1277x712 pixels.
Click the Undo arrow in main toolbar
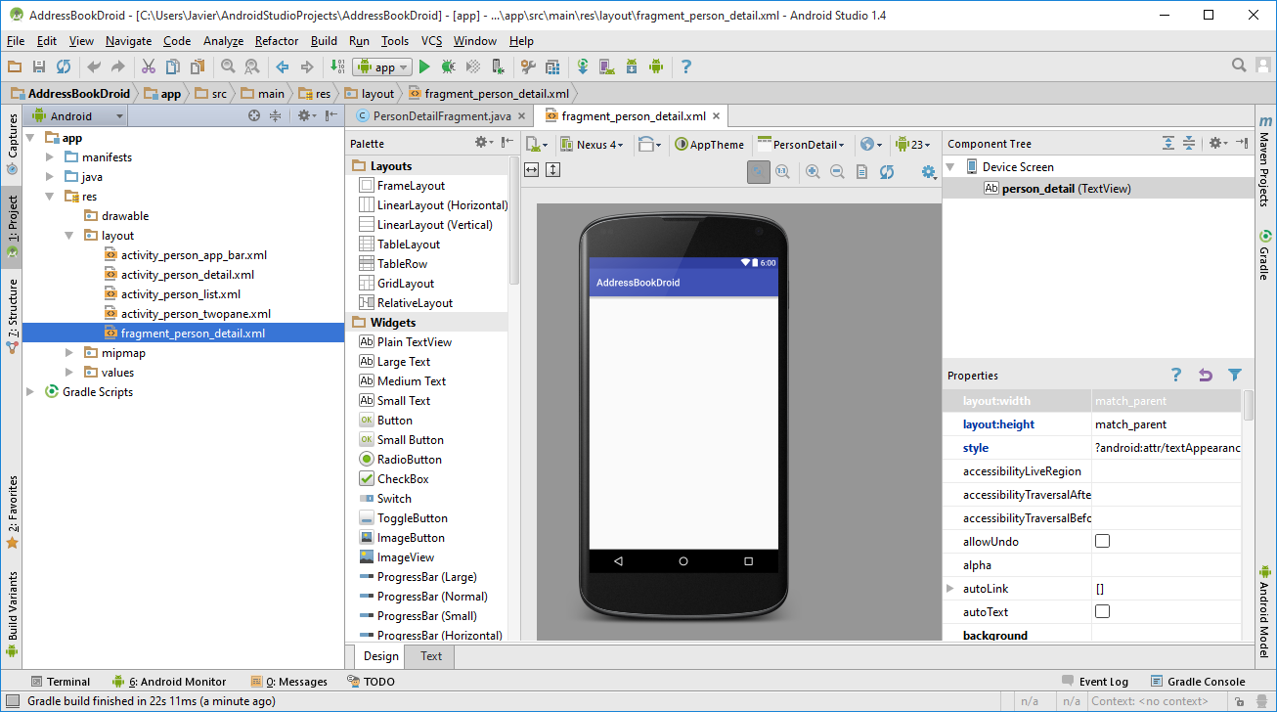click(x=94, y=67)
